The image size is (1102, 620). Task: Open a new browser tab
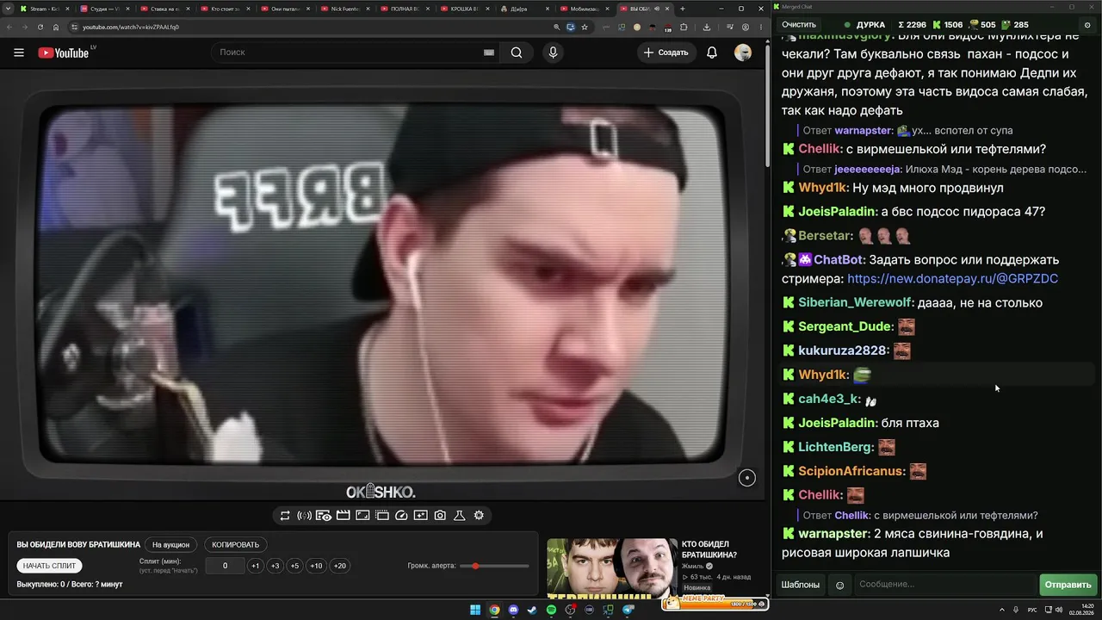[x=683, y=9]
